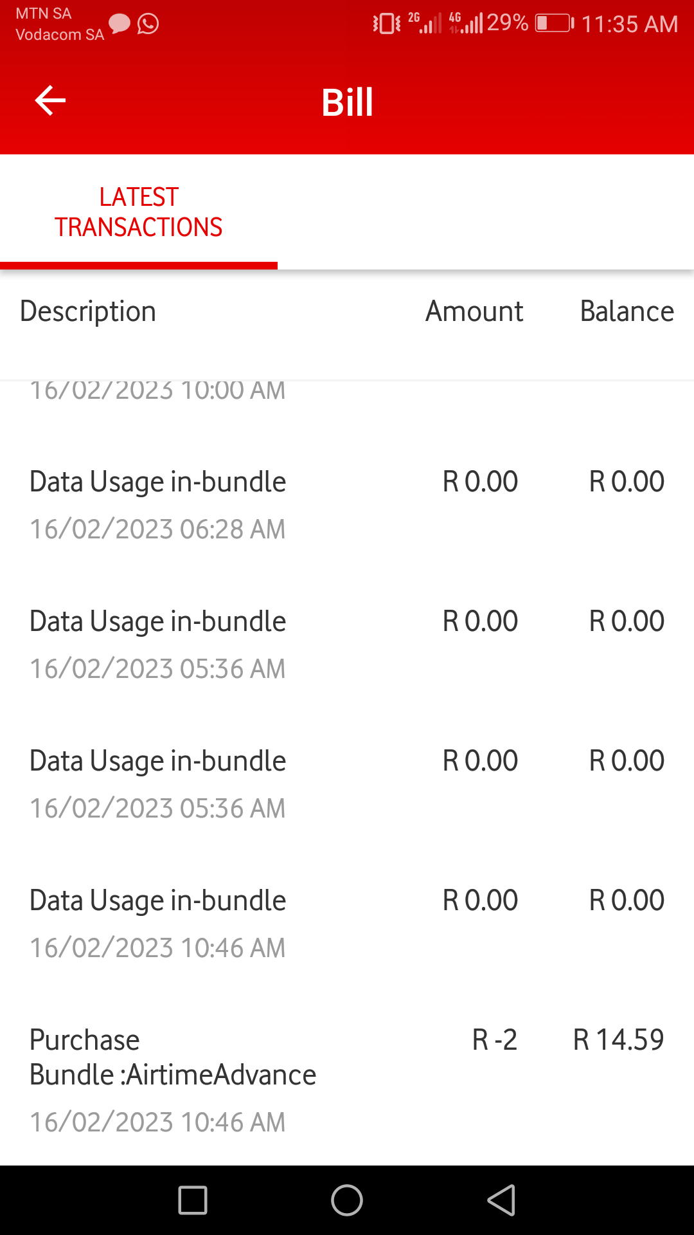Tap the Amount column header

click(474, 311)
